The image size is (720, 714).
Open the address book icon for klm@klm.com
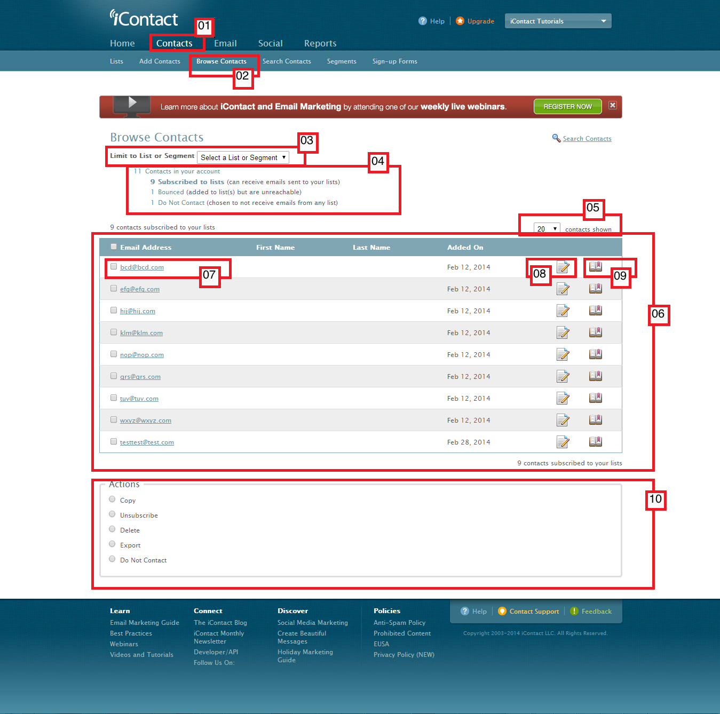click(595, 332)
